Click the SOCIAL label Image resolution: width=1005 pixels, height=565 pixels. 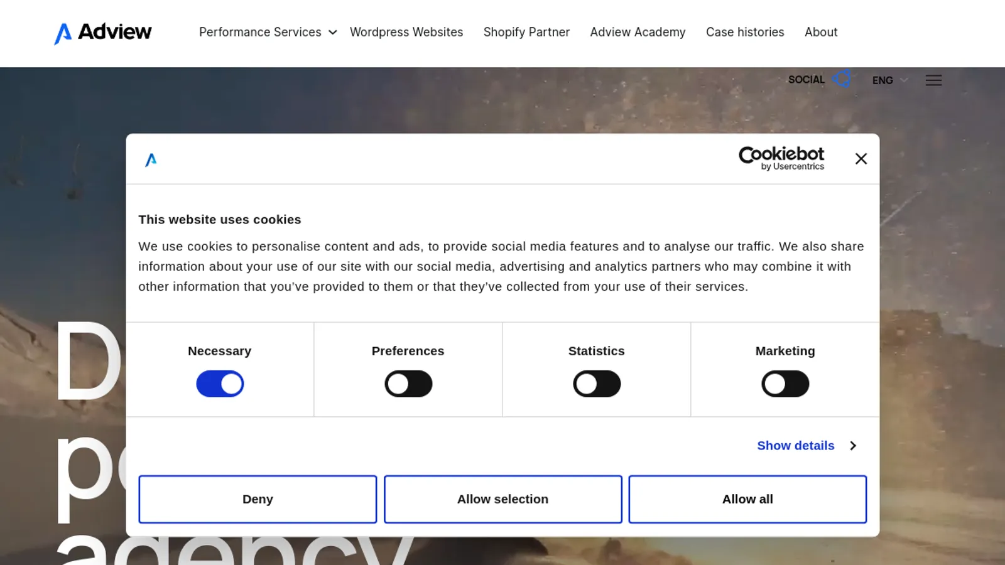click(x=807, y=80)
